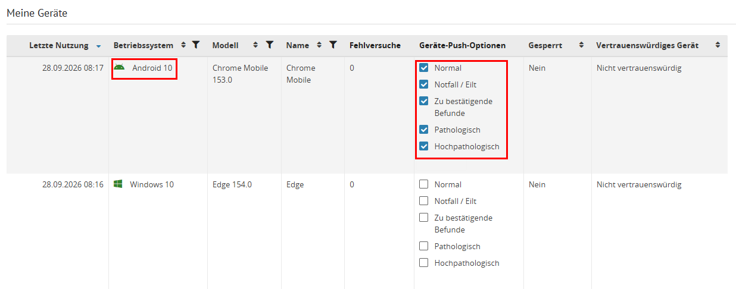Uncheck Pathologisch for the Android 10 device
This screenshot has width=736, height=289.
coord(424,130)
